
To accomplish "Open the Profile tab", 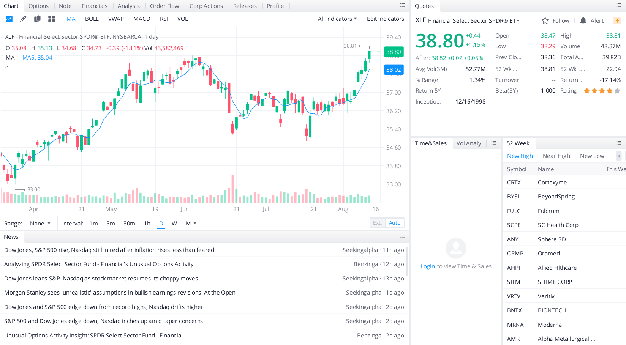I will point(275,6).
